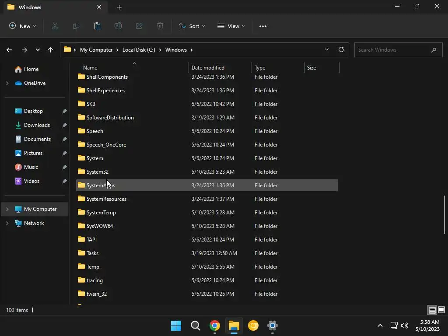The height and width of the screenshot is (336, 448).
Task: Switch to large thumbnails view icon
Action: 441,310
